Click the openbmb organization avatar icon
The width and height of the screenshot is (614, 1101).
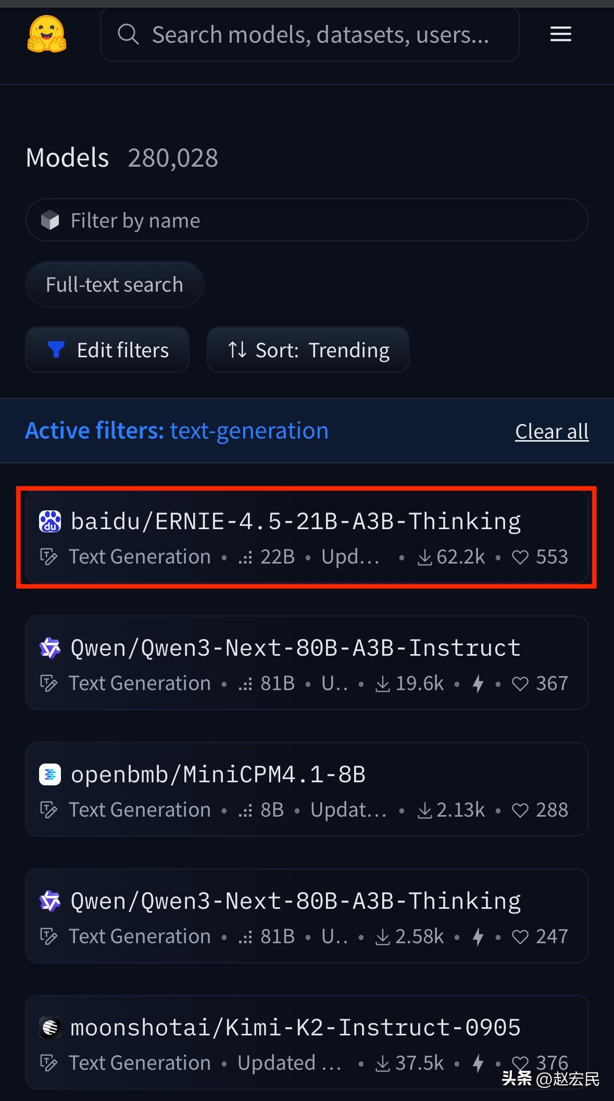tap(50, 774)
